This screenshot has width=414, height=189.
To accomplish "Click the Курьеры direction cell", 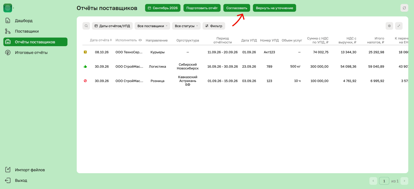I will click(157, 52).
